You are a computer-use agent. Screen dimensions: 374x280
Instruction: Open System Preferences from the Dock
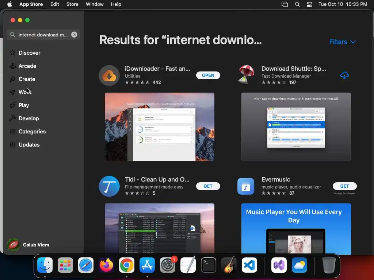168,265
